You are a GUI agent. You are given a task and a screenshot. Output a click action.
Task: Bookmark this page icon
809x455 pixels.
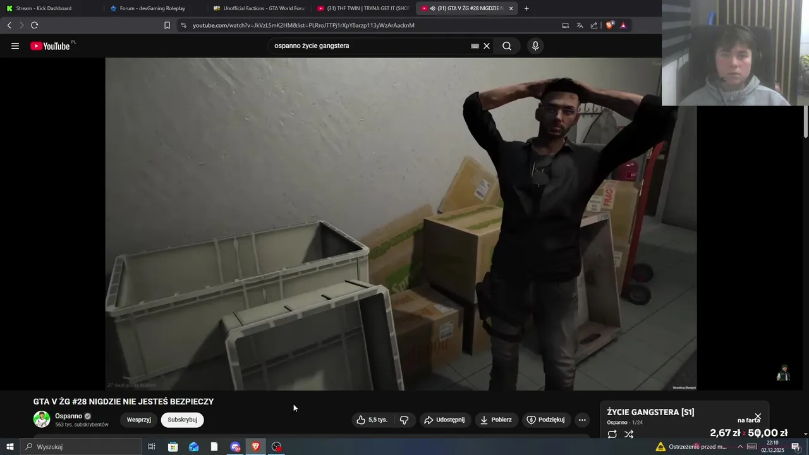click(167, 25)
